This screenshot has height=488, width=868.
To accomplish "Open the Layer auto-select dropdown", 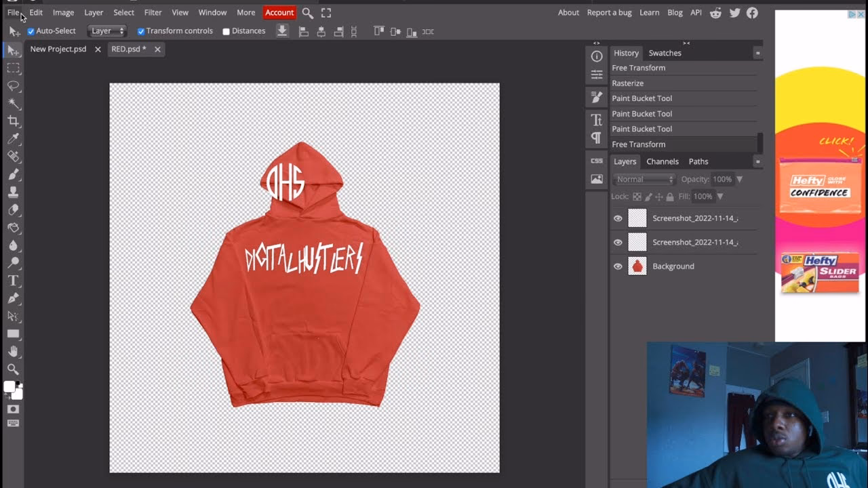I will pos(107,31).
